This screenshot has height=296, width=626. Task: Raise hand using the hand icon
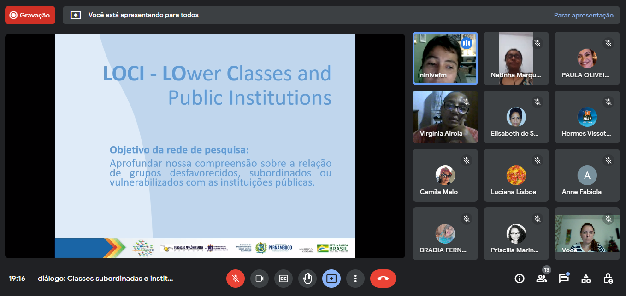pos(307,279)
